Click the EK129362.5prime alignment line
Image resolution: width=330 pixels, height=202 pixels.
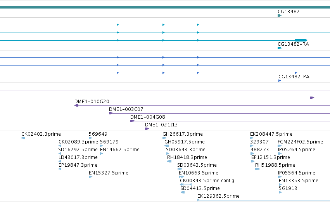(x=263, y=200)
